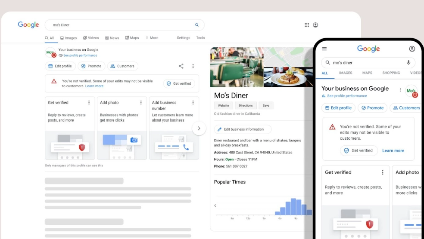Tap the MAPS tab on phone

point(367,73)
